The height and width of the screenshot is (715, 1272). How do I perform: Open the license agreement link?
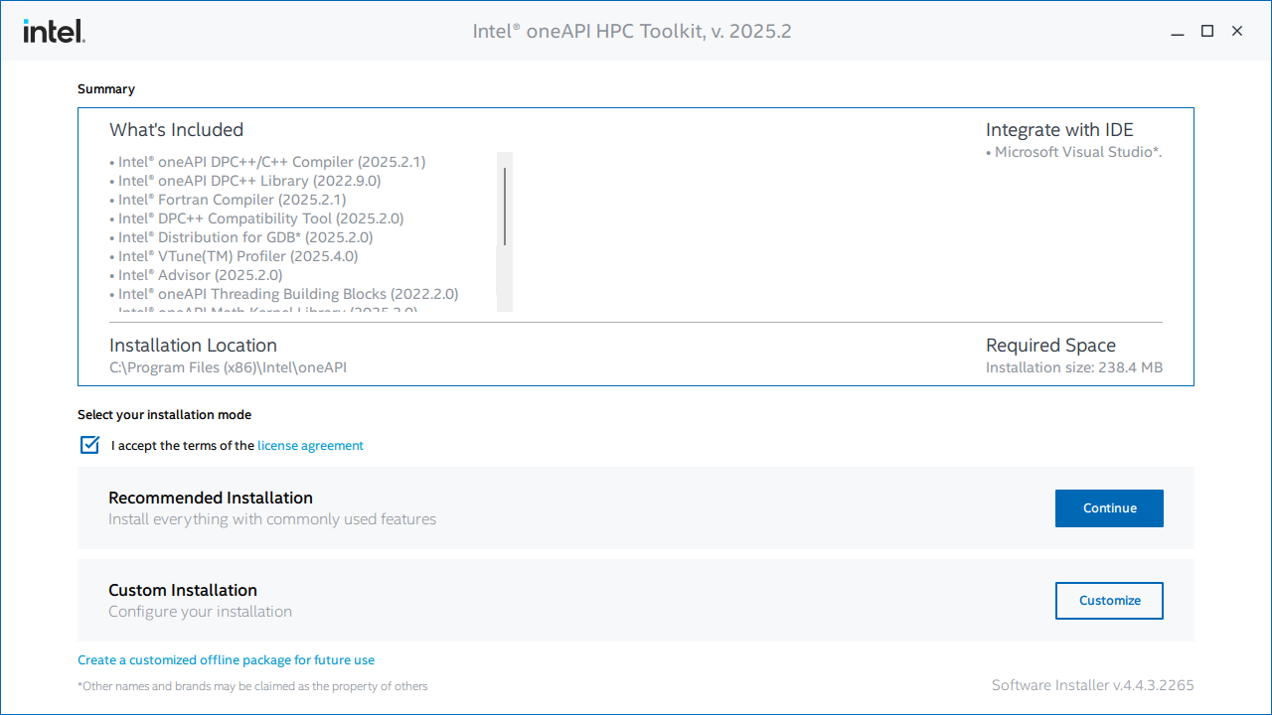click(310, 446)
